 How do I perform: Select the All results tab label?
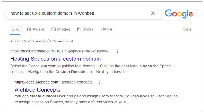(18, 29)
